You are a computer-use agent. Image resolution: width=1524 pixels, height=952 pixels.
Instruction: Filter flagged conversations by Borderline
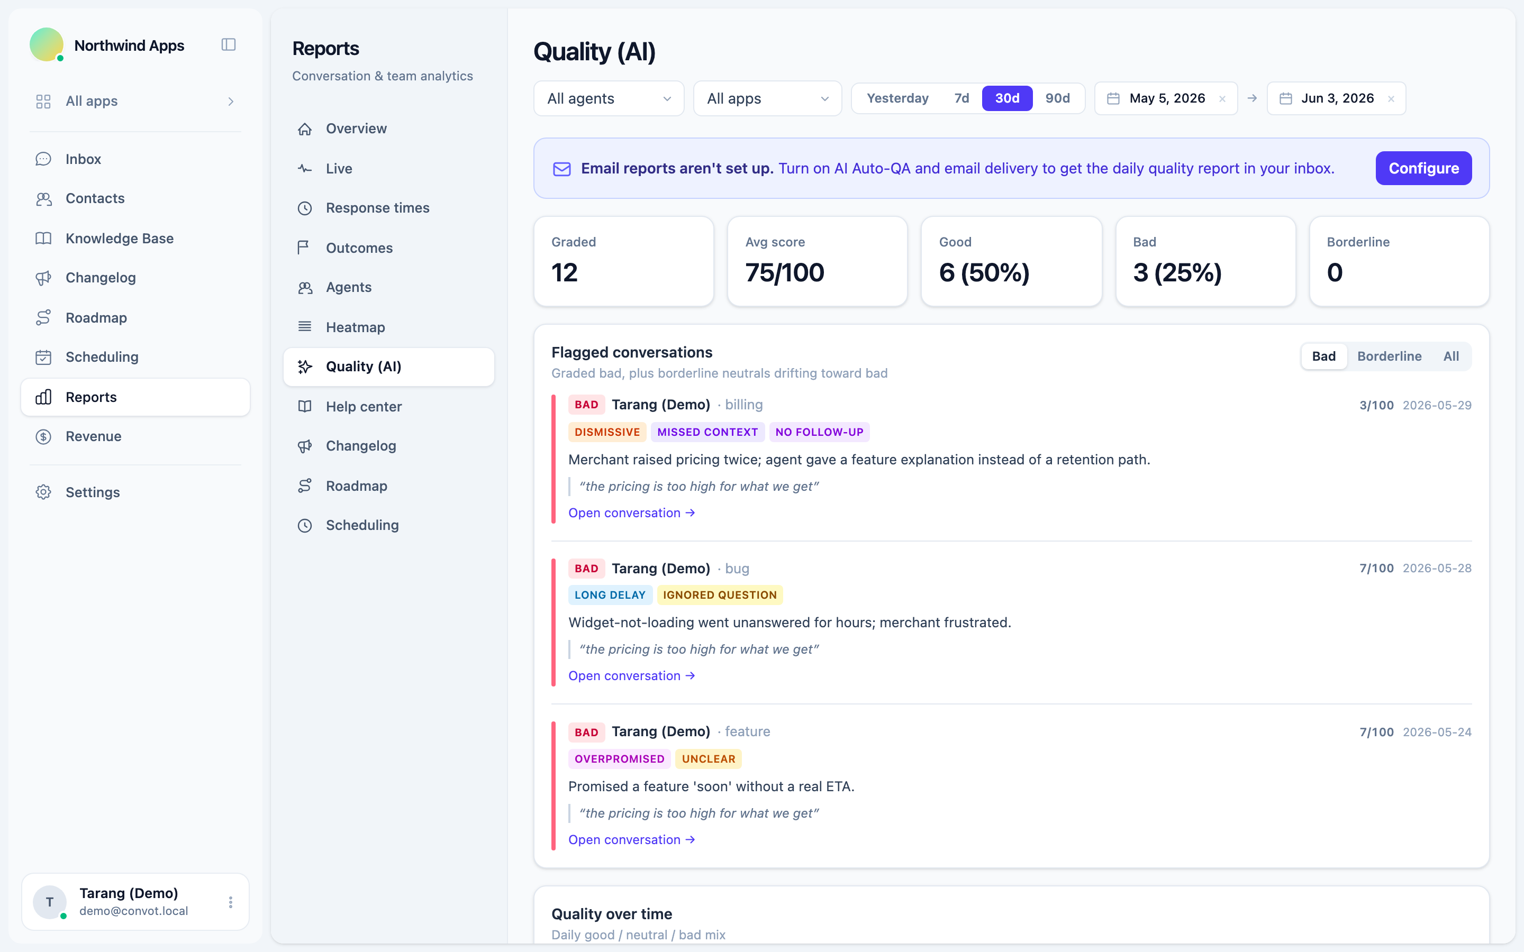1389,356
